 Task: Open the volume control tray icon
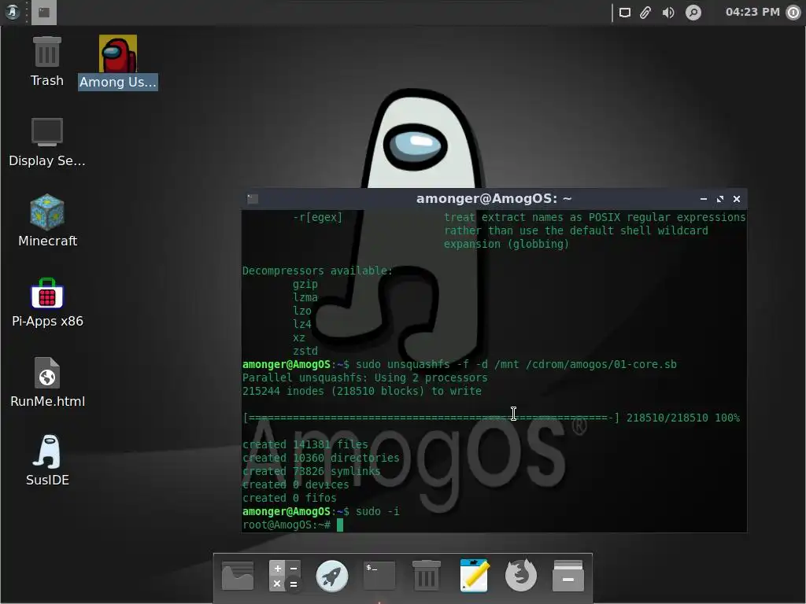(668, 13)
